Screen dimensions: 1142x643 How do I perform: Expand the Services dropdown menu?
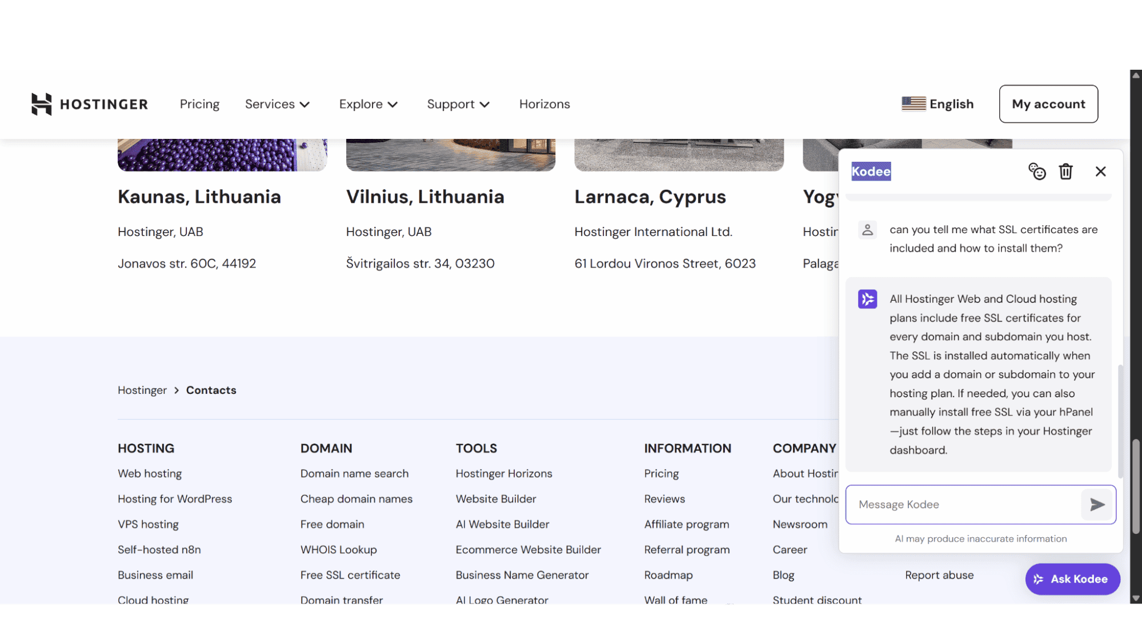pyautogui.click(x=277, y=104)
